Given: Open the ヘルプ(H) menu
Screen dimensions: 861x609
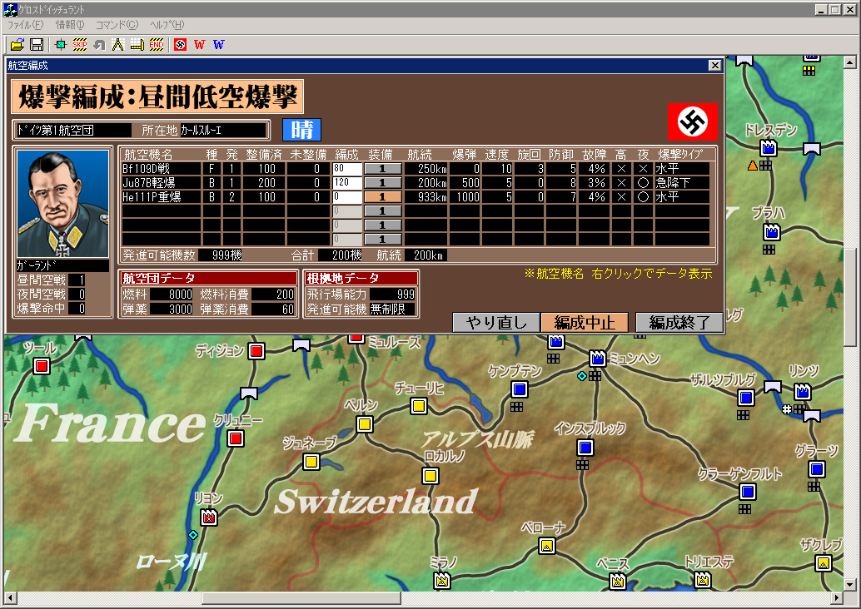Looking at the screenshot, I should point(167,25).
